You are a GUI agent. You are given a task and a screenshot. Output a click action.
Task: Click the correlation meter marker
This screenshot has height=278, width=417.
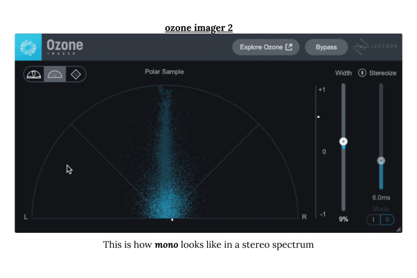point(318,116)
